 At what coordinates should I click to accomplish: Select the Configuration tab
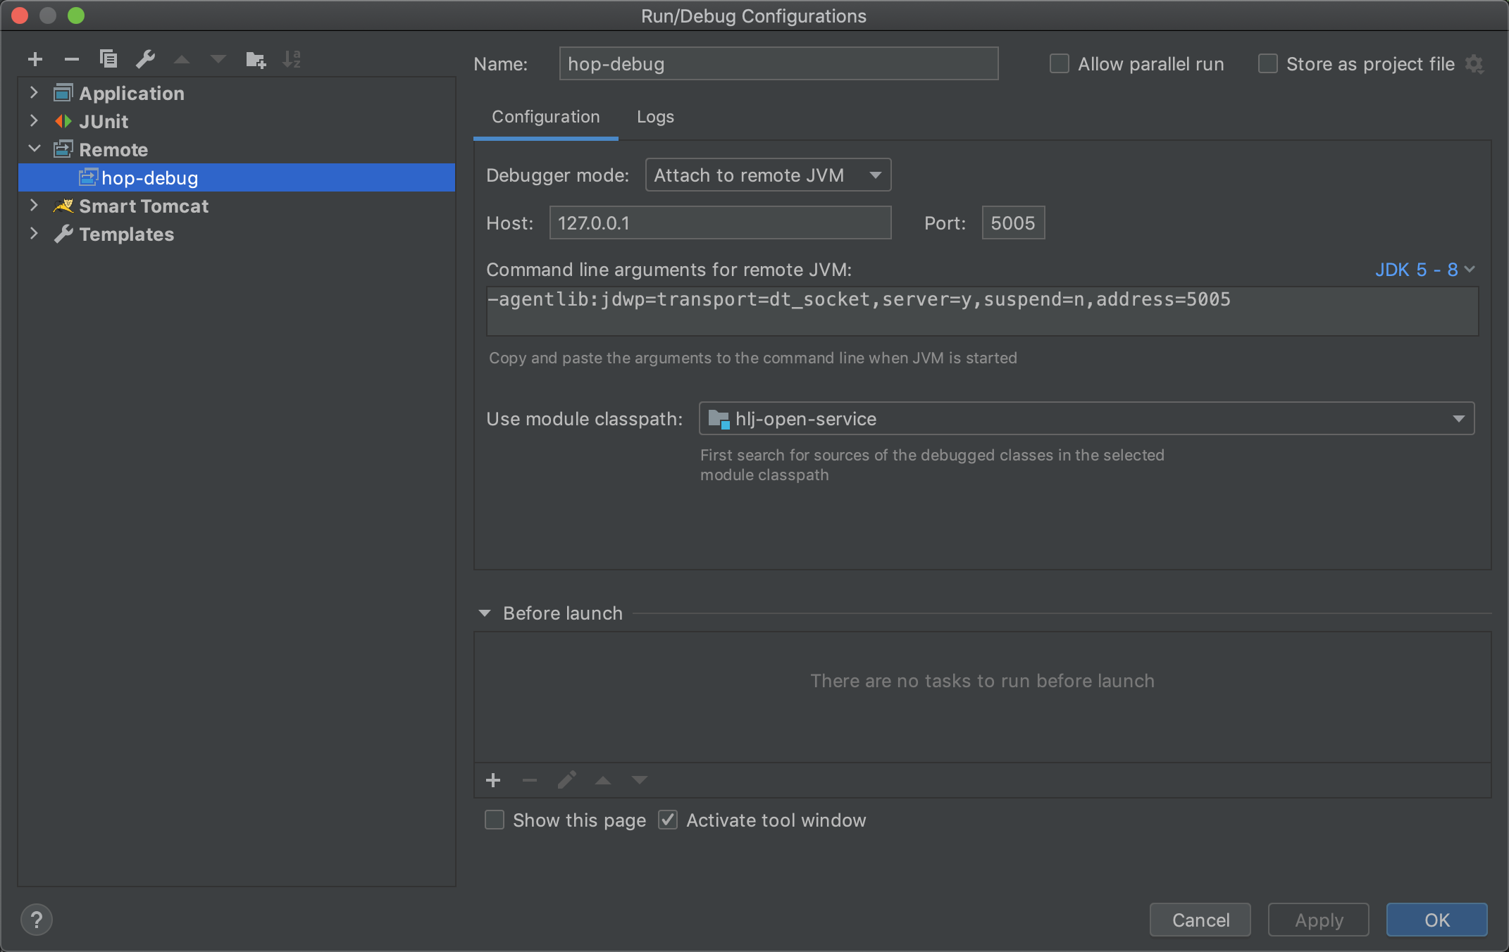545,117
